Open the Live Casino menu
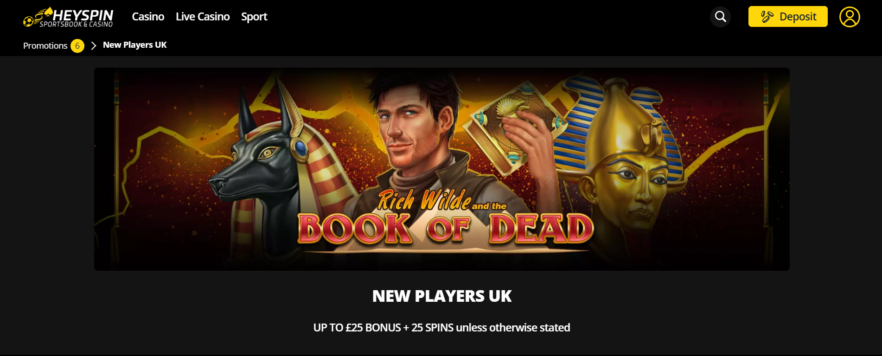Screen dimensions: 882x356 pyautogui.click(x=203, y=17)
